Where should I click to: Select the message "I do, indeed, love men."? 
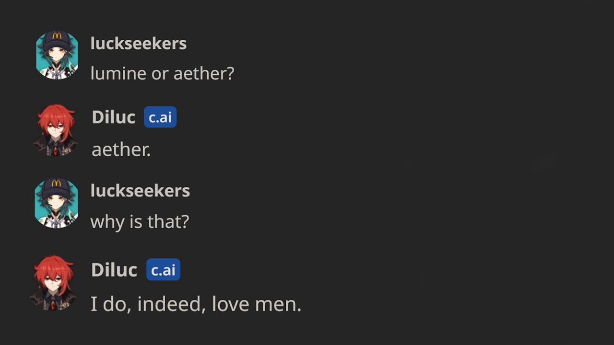pyautogui.click(x=196, y=304)
